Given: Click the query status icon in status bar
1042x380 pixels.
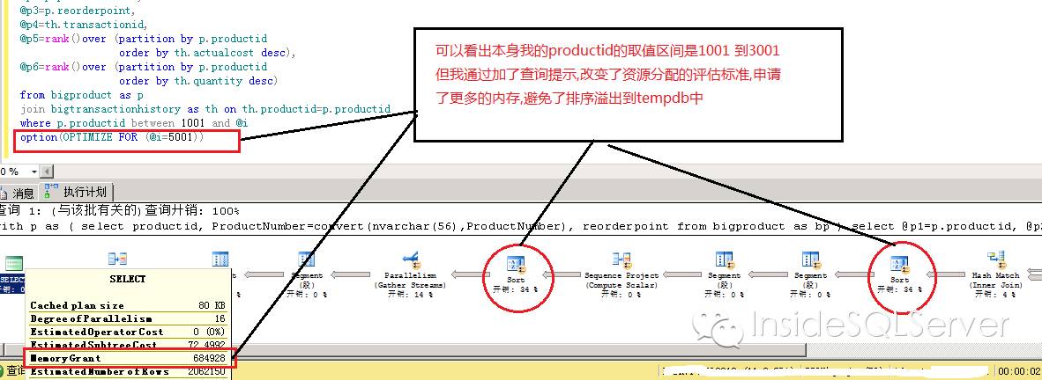Looking at the screenshot, I should click(3, 371).
